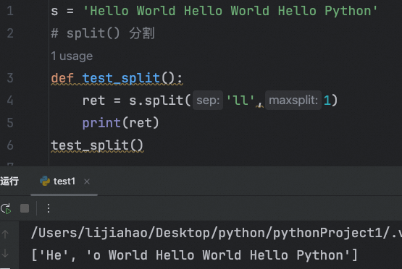
Task: Click the '# split() 分割' comment
Action: (103, 33)
